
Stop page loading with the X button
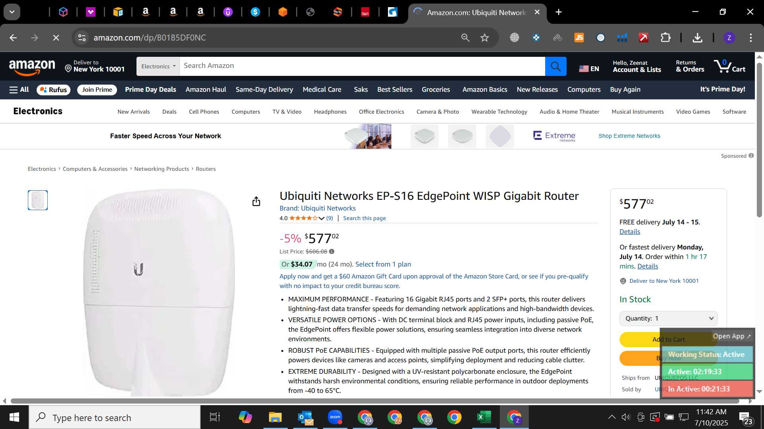pyautogui.click(x=56, y=38)
